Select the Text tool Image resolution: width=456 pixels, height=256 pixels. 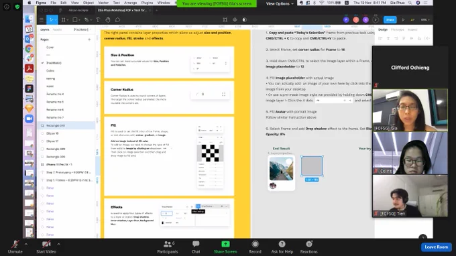coord(98,19)
